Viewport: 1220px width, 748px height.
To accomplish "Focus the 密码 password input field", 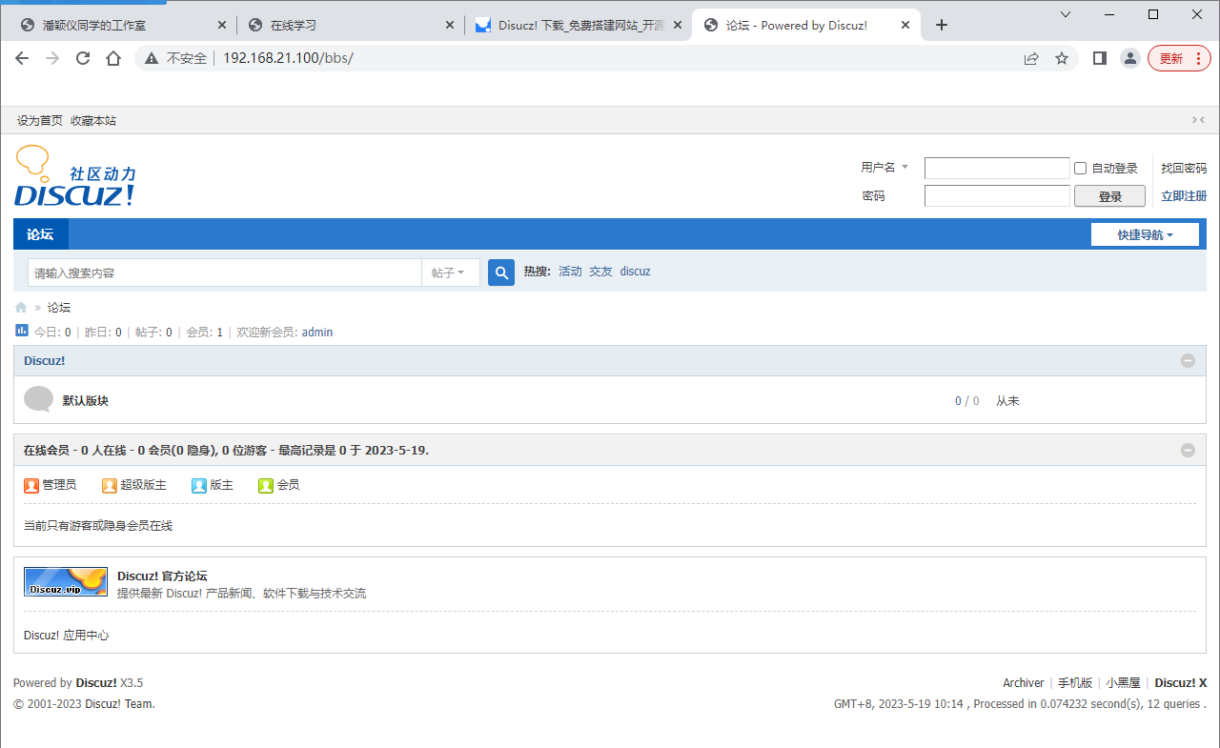I will (997, 195).
